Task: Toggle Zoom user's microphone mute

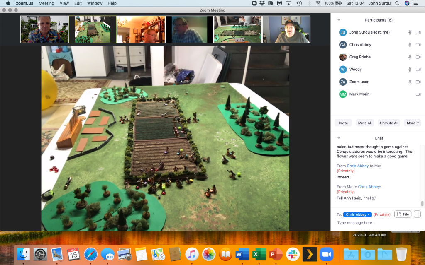Action: pos(410,82)
